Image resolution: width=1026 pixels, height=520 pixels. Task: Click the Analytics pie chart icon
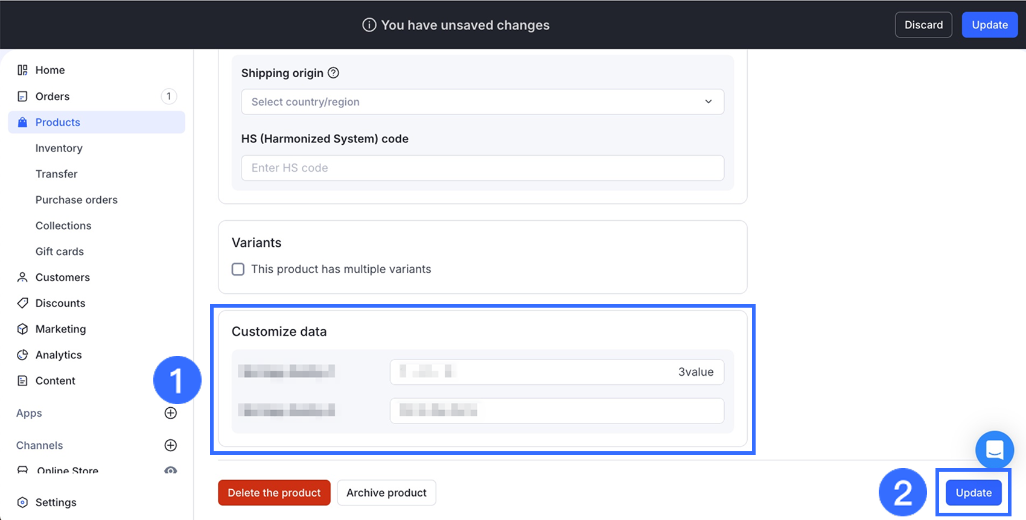(x=22, y=355)
